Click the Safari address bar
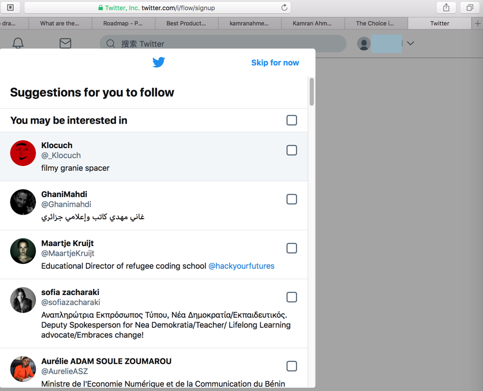The image size is (483, 391). coord(157,8)
